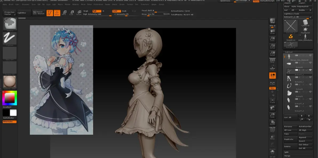Click the QuickSave button
The image size is (318, 158).
point(225,1)
